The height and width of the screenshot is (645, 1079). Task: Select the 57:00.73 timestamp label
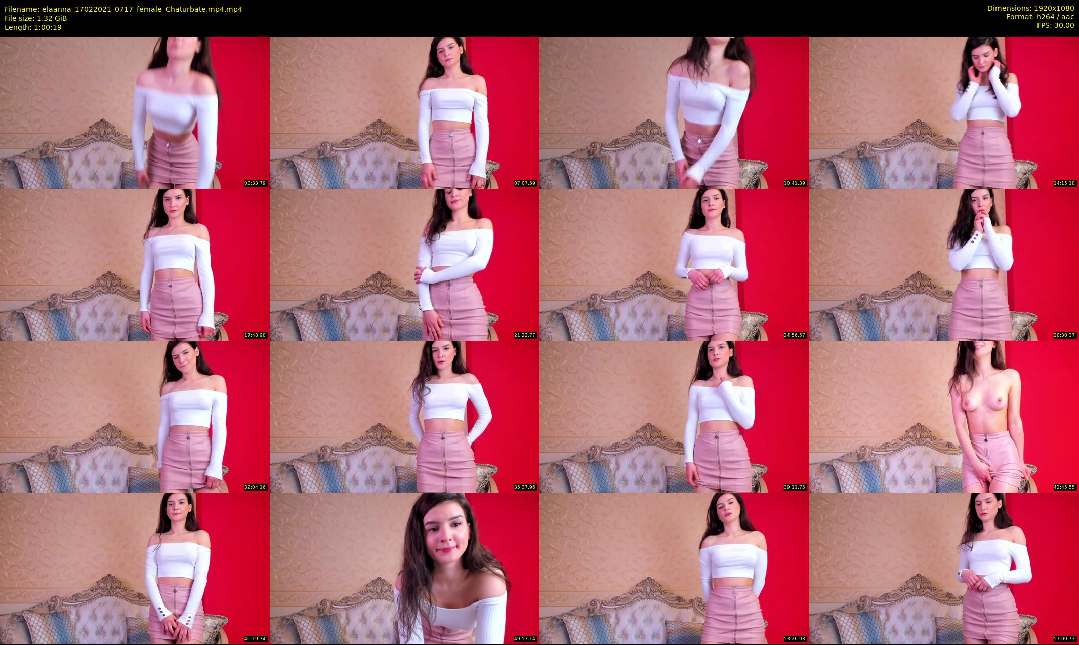(x=1064, y=639)
